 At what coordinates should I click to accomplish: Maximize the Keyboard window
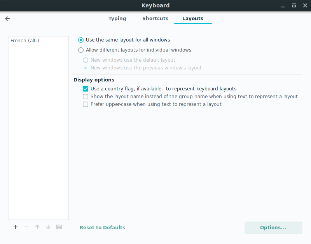[294, 5]
